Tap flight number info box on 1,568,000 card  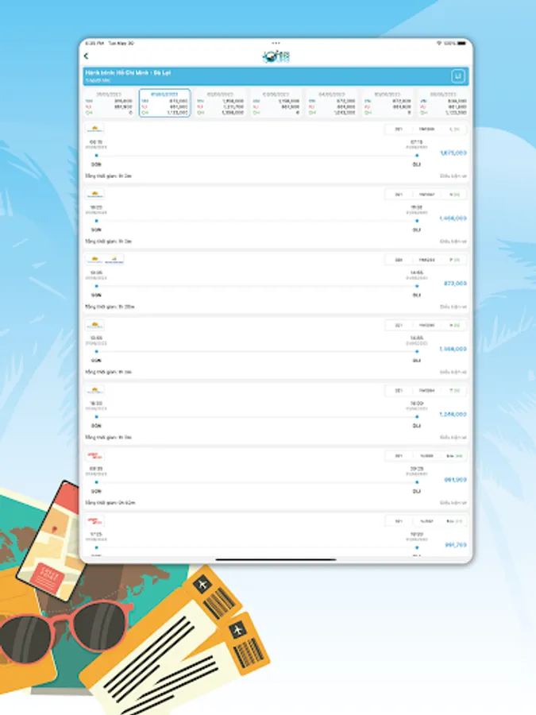[426, 325]
